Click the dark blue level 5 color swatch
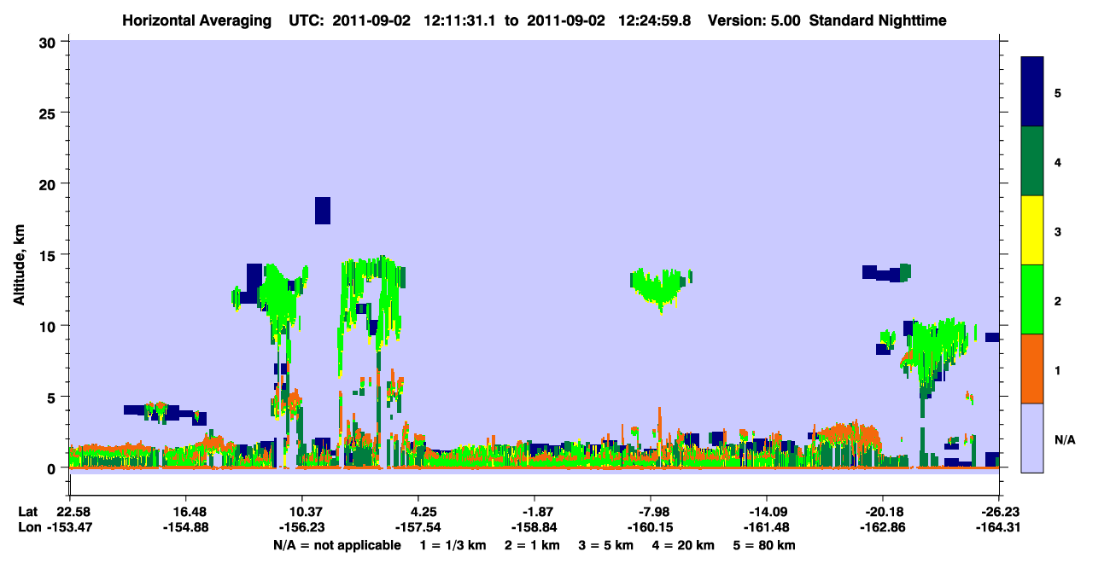 tap(1032, 92)
